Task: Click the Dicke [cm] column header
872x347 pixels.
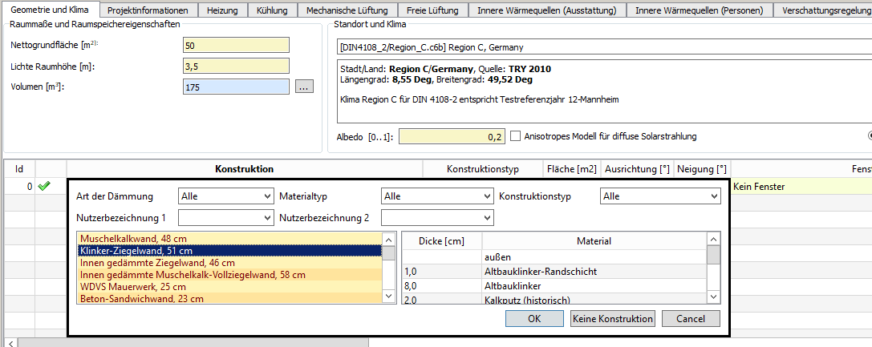Action: [x=441, y=241]
